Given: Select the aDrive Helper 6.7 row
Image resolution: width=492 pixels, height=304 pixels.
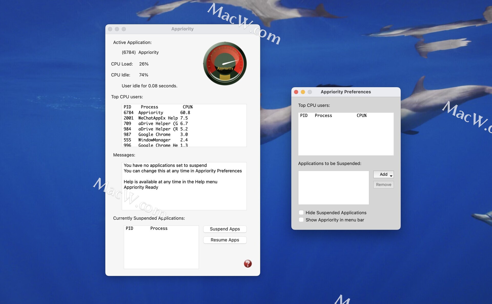Looking at the screenshot, I should [x=184, y=124].
